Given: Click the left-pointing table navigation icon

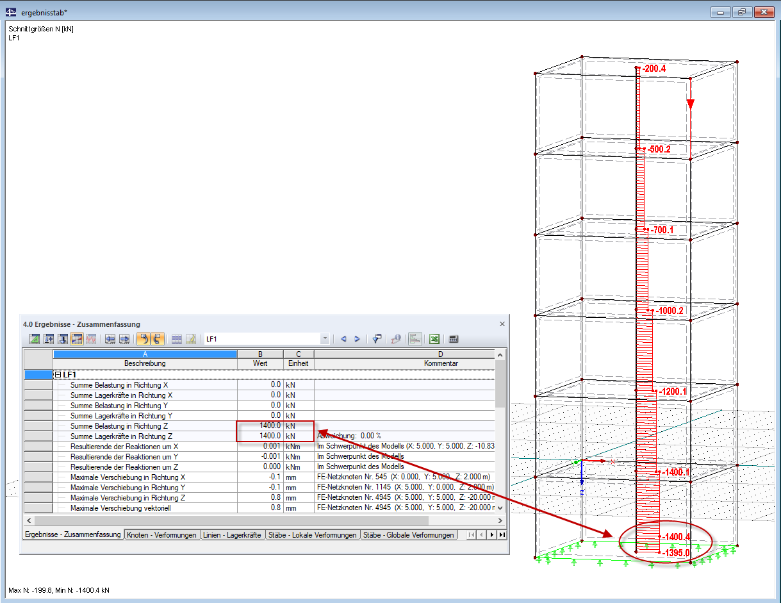Looking at the screenshot, I should [110, 339].
